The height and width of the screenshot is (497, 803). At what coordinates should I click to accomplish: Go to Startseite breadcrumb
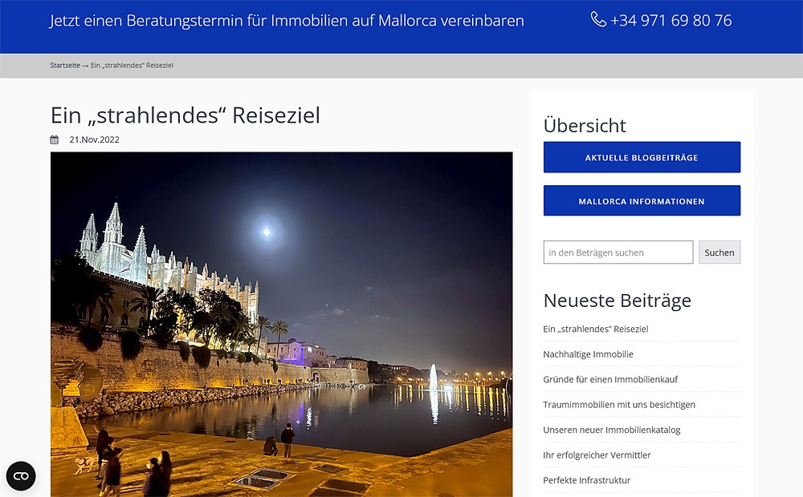click(65, 66)
